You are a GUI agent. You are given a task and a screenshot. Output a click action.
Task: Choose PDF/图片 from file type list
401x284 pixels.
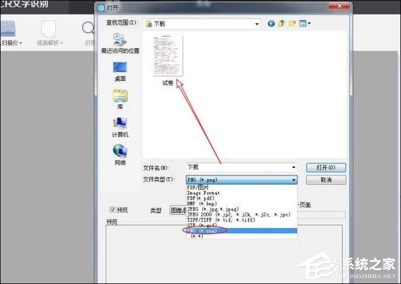pyautogui.click(x=242, y=187)
